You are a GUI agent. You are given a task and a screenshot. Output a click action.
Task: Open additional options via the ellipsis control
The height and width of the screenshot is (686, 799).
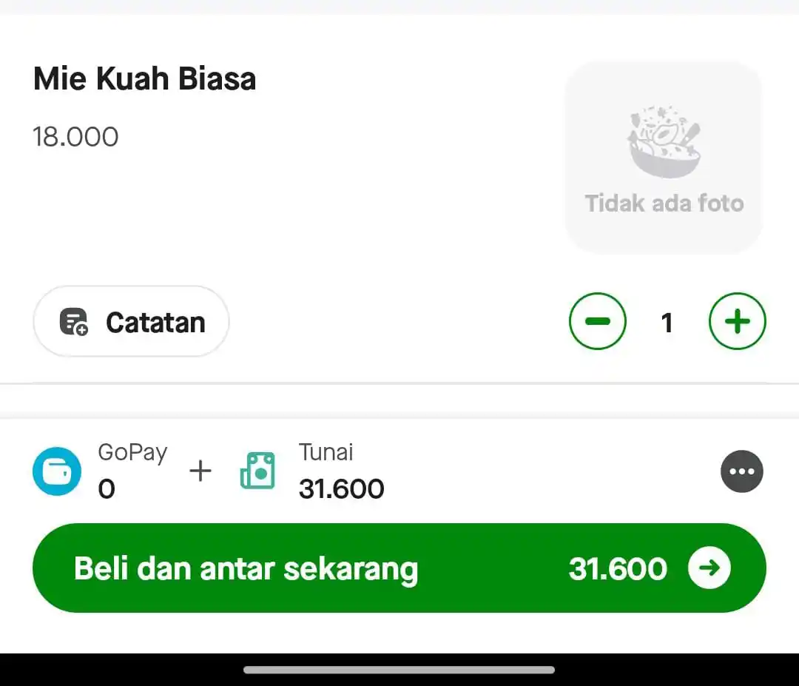click(742, 471)
